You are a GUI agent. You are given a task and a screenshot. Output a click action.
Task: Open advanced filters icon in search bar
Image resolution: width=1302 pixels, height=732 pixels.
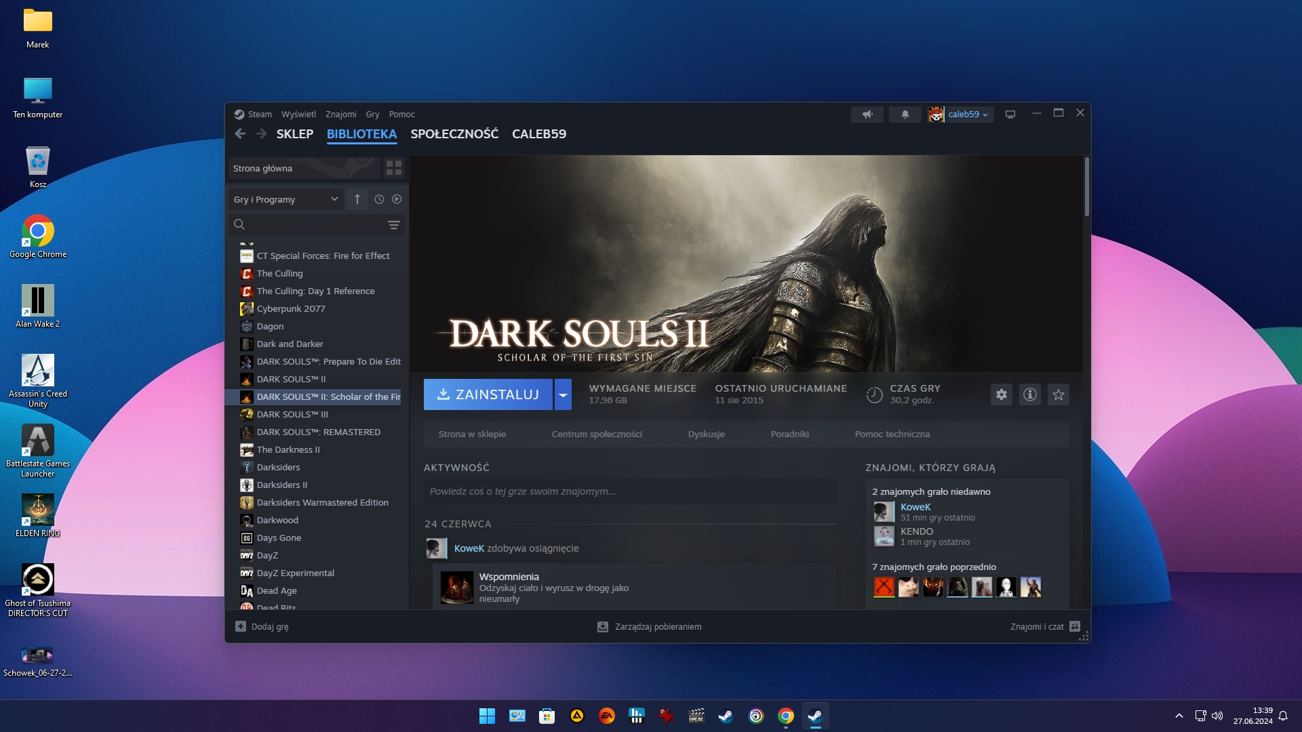[394, 225]
